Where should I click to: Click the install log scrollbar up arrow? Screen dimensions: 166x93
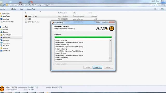tap(110, 40)
